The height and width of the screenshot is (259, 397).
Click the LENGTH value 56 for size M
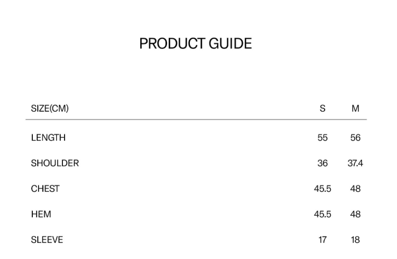[355, 138]
